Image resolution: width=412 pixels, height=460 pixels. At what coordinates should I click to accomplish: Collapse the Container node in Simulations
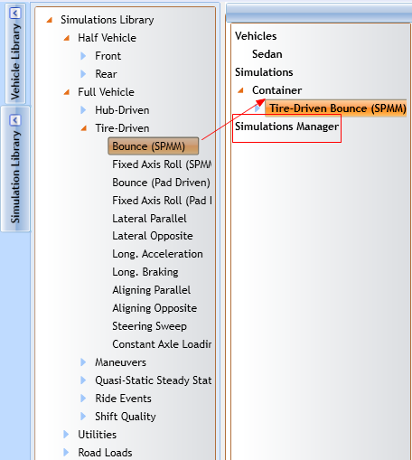click(240, 90)
